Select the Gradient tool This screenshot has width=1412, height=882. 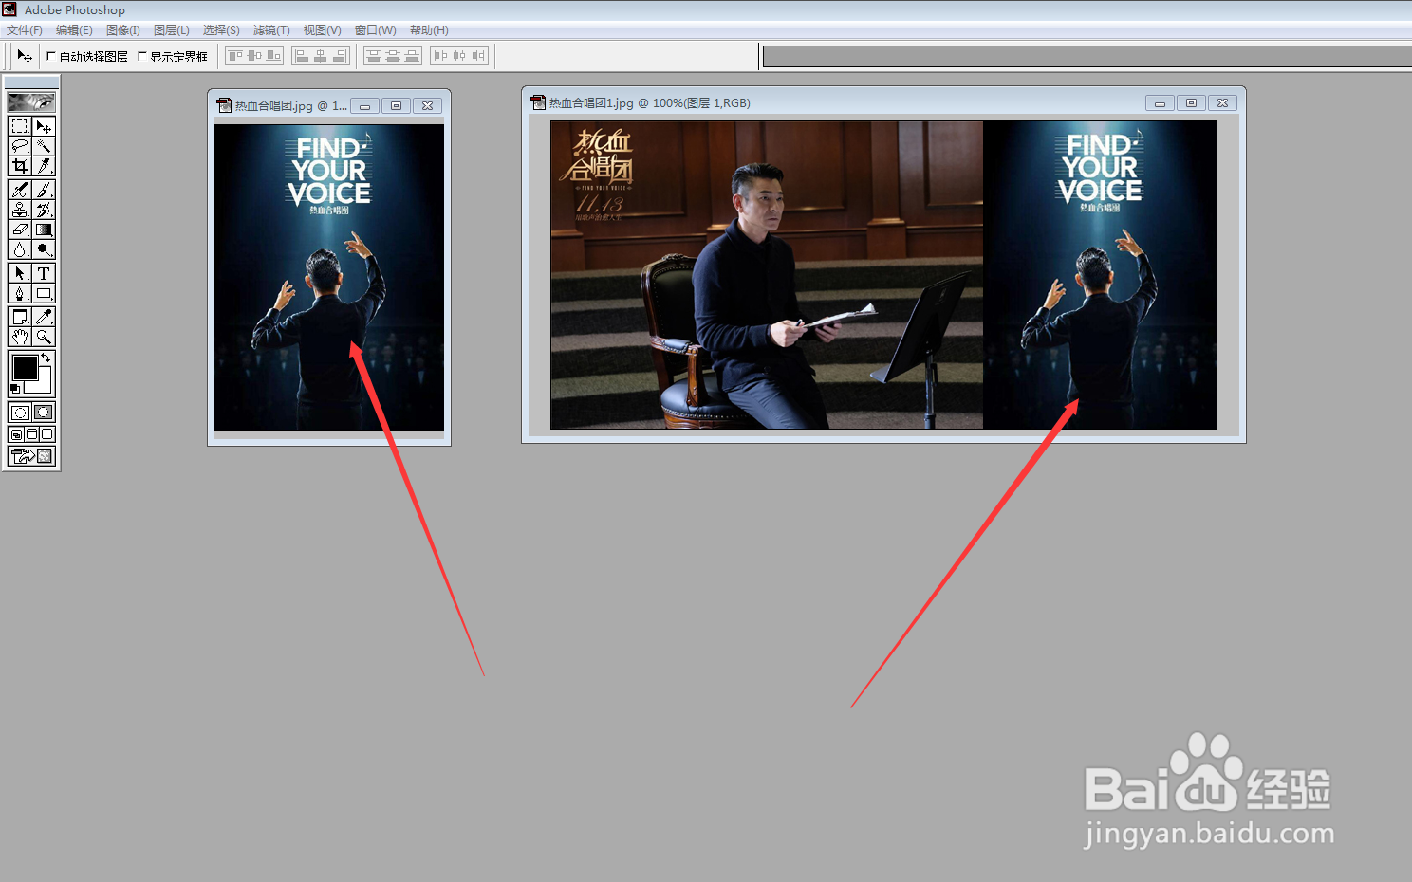44,230
